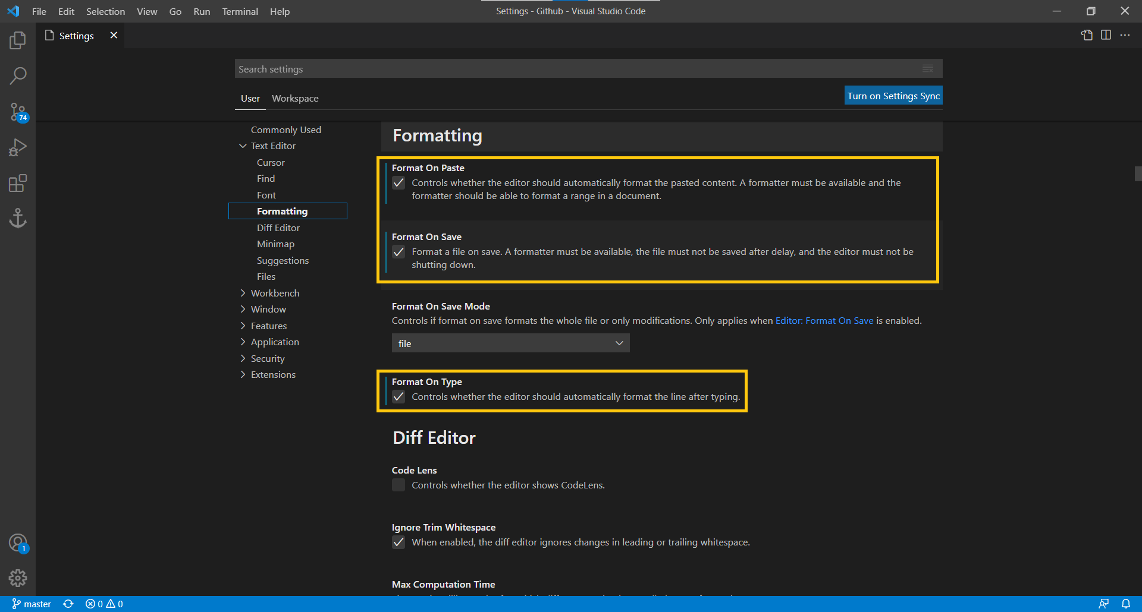Open errors and warnings count in status bar
Viewport: 1142px width, 612px height.
point(104,604)
